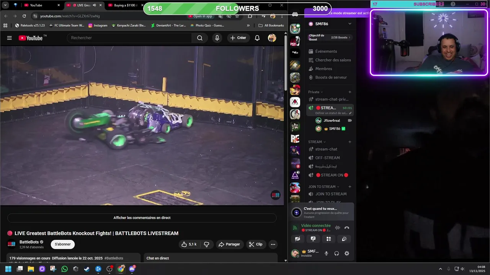Open Discord noise suppression waveform
The width and height of the screenshot is (490, 275).
[x=338, y=228]
